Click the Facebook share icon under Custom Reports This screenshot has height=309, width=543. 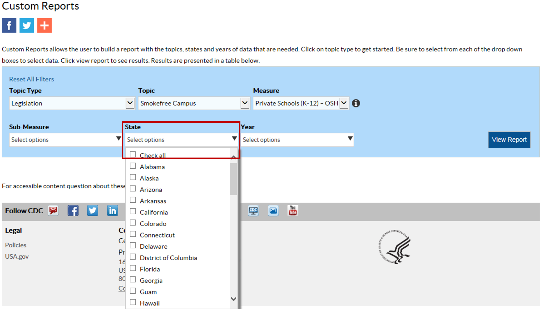tap(9, 26)
